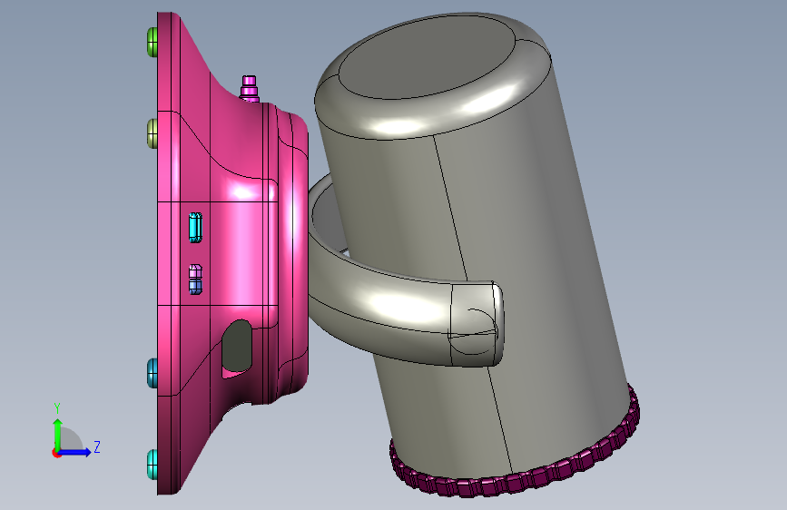
Task: Select the cyan bolt head at the flange bottom
Action: [152, 464]
